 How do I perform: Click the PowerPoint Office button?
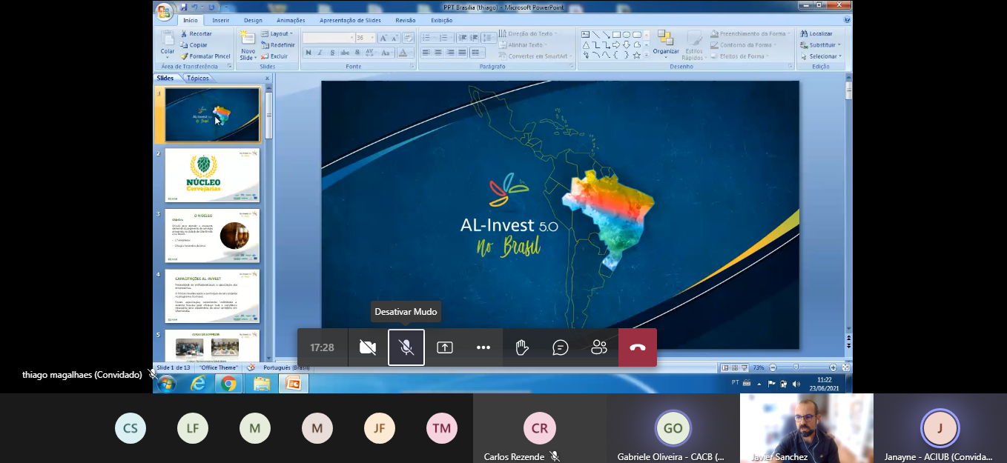click(164, 10)
